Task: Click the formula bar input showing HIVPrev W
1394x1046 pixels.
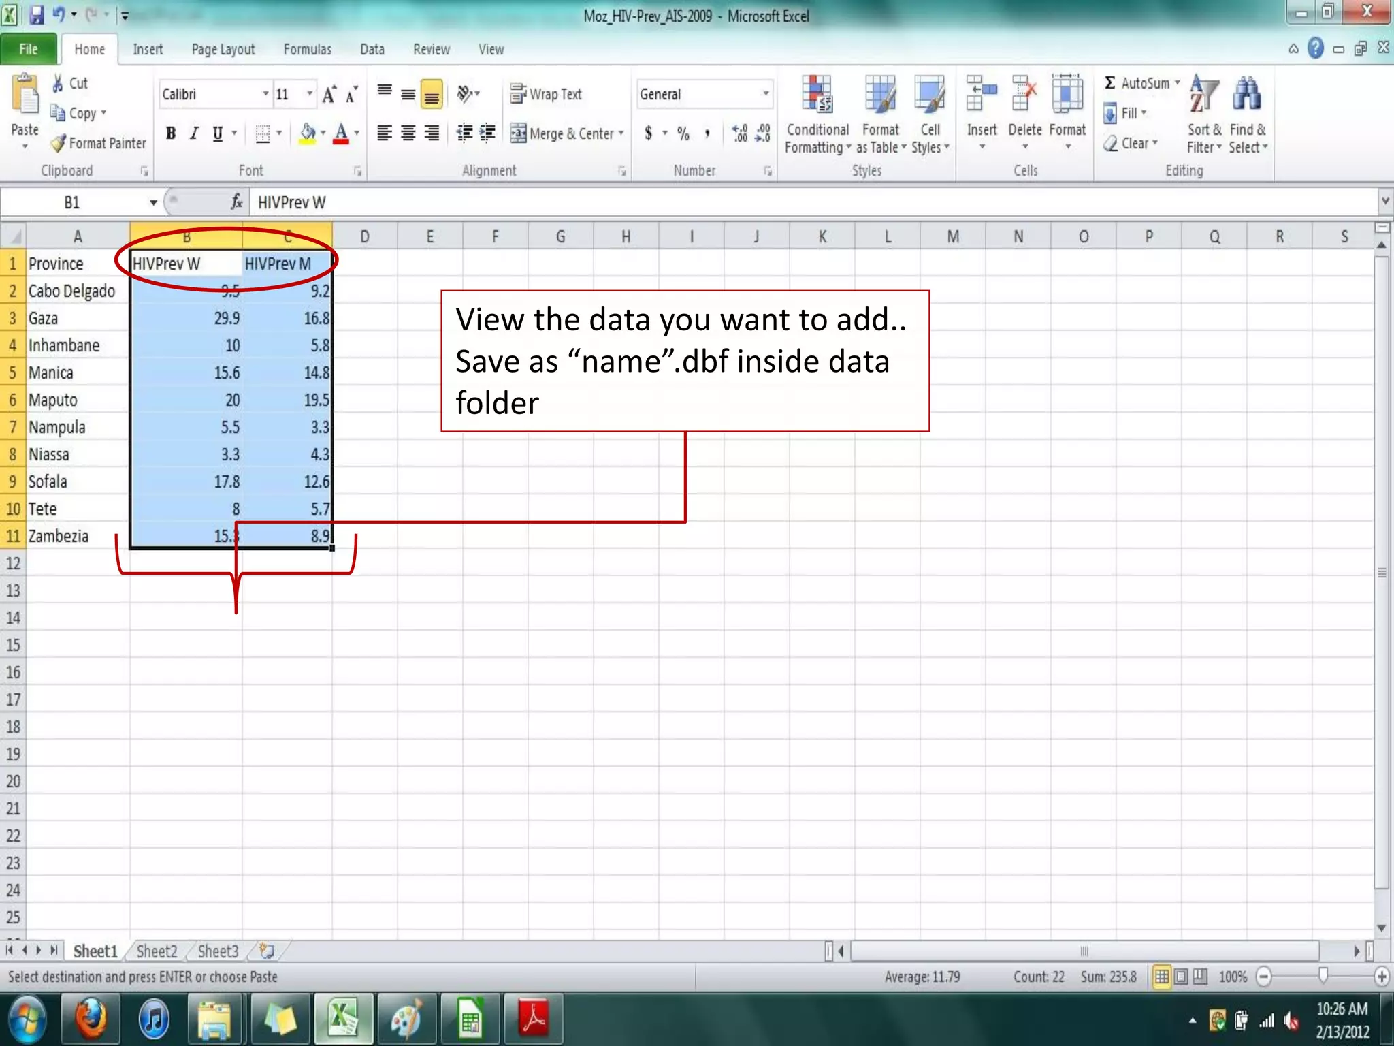Action: (813, 202)
